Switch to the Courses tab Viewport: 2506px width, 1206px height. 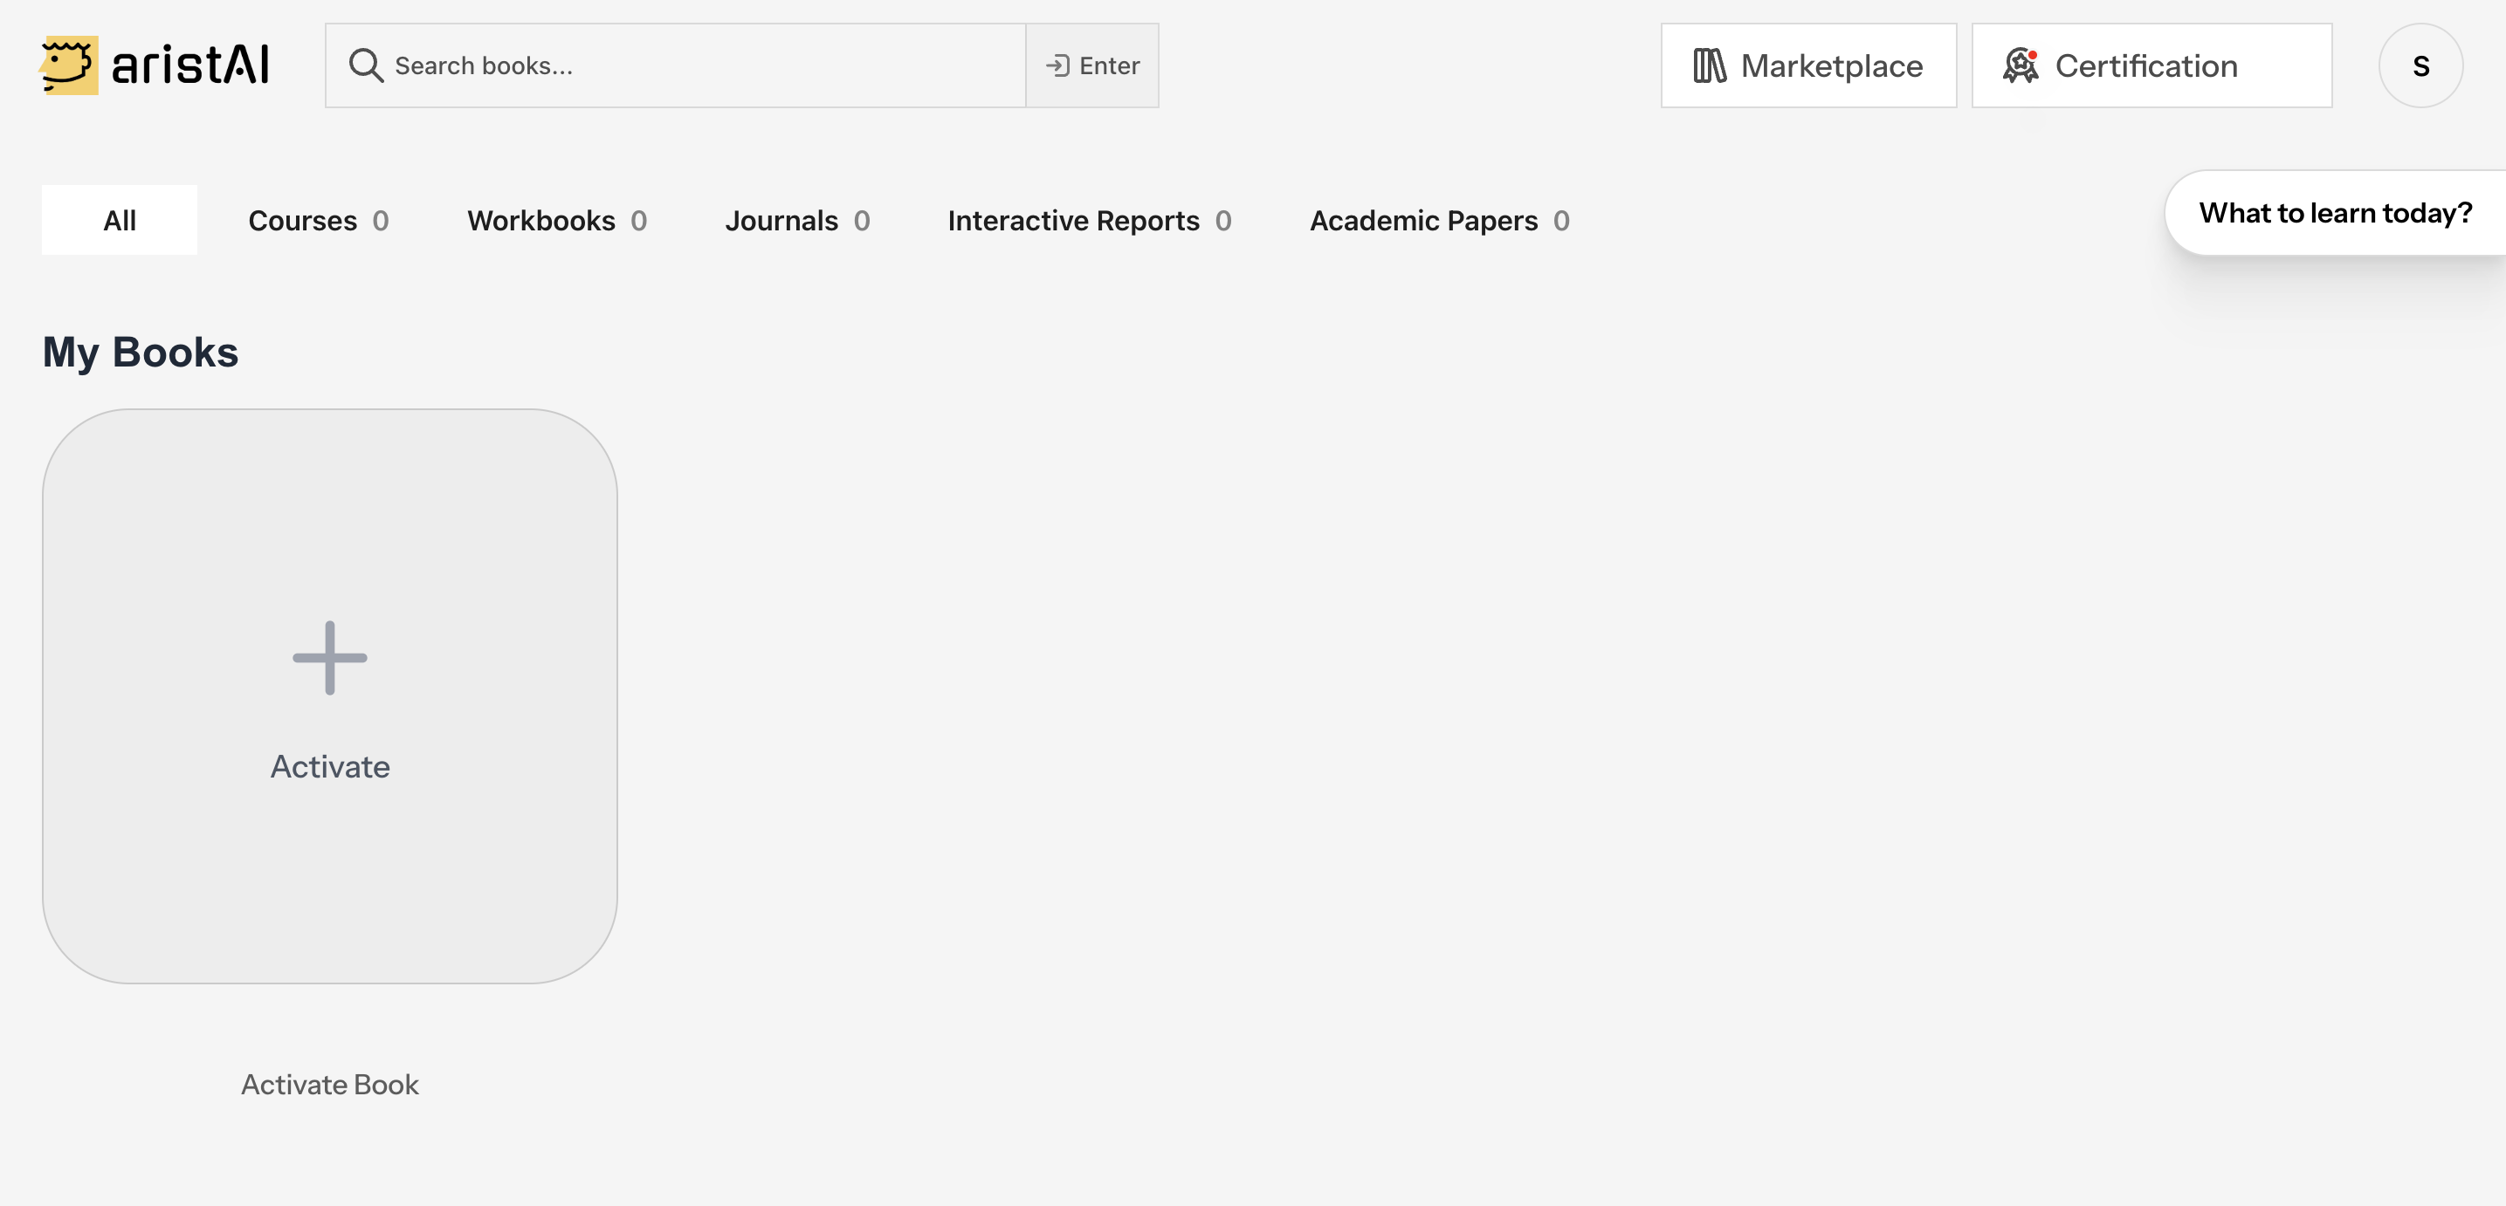pyautogui.click(x=318, y=220)
